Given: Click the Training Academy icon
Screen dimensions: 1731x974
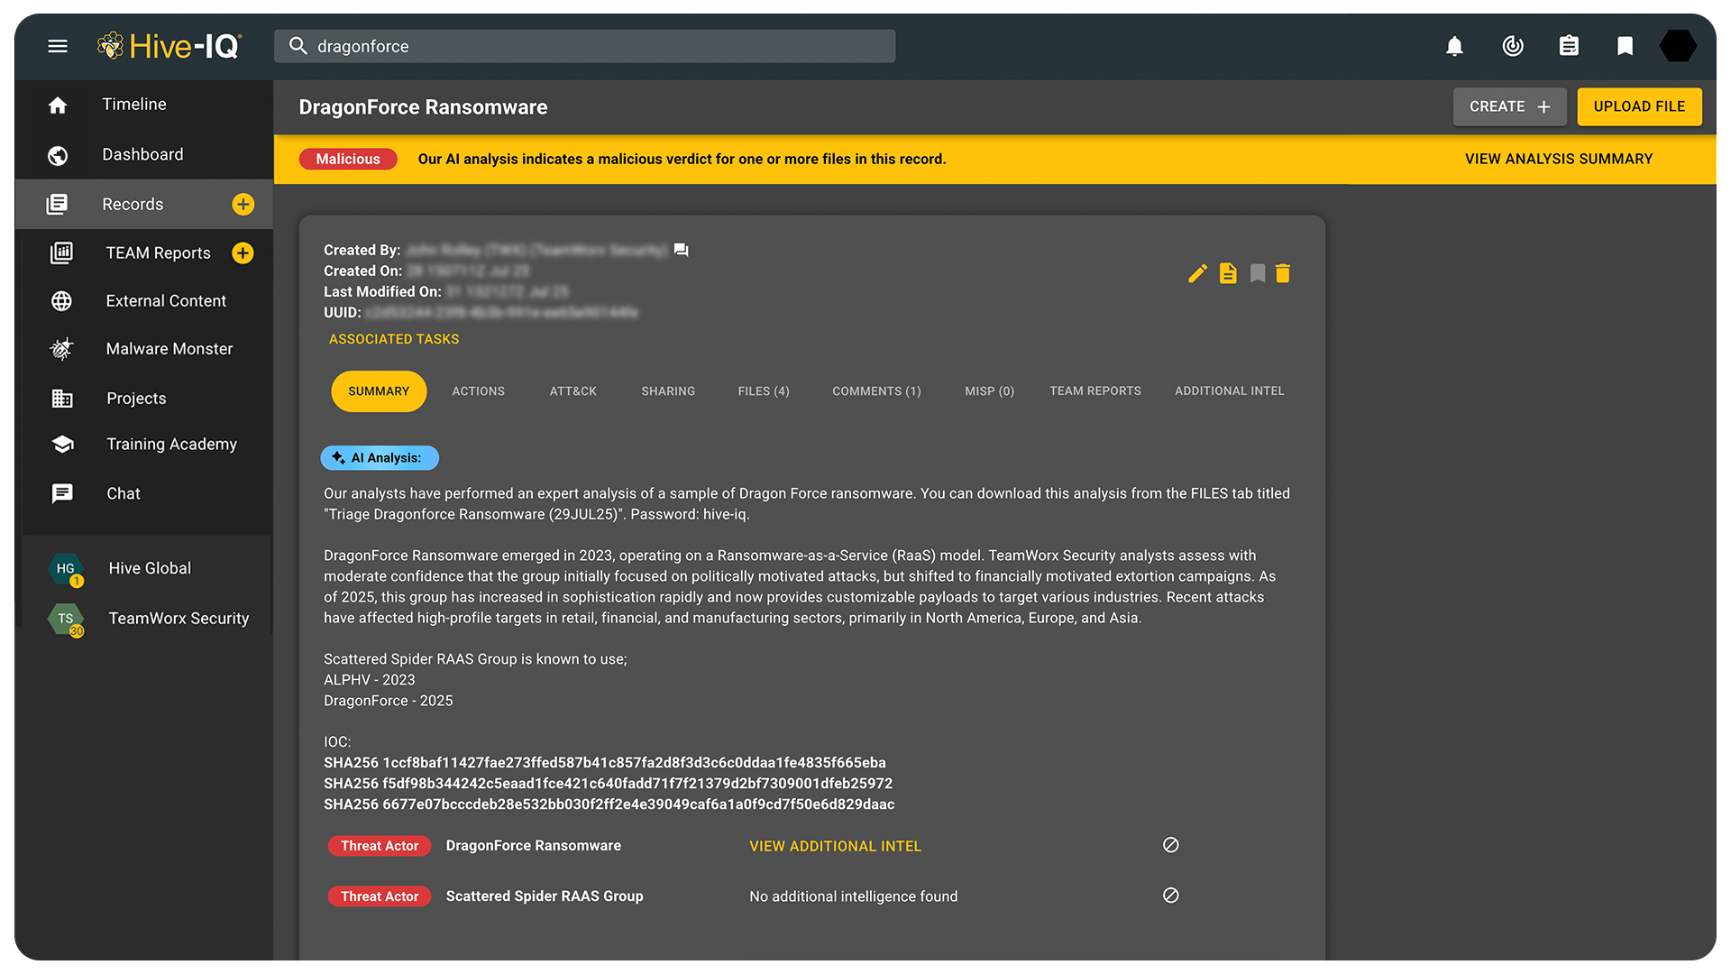Looking at the screenshot, I should click(x=60, y=444).
